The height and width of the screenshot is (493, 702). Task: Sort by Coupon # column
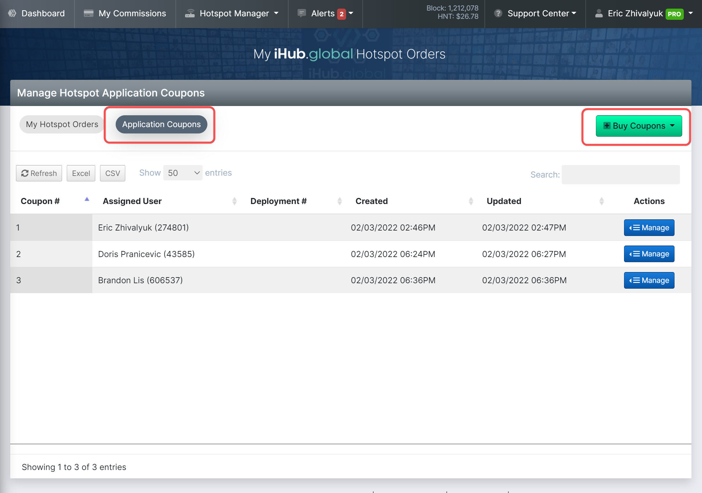[51, 201]
